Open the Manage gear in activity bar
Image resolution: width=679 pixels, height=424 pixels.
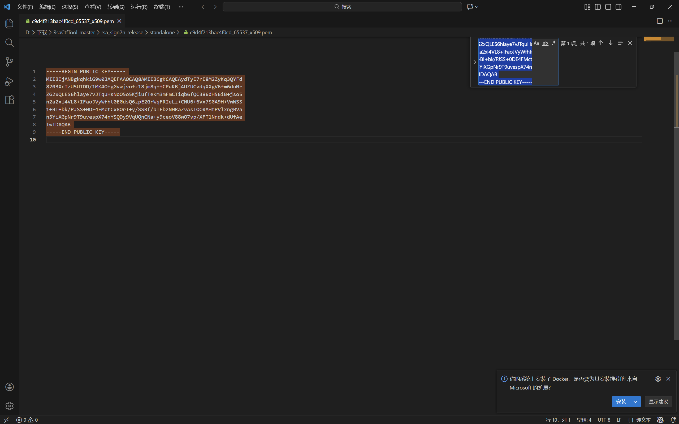click(x=10, y=406)
